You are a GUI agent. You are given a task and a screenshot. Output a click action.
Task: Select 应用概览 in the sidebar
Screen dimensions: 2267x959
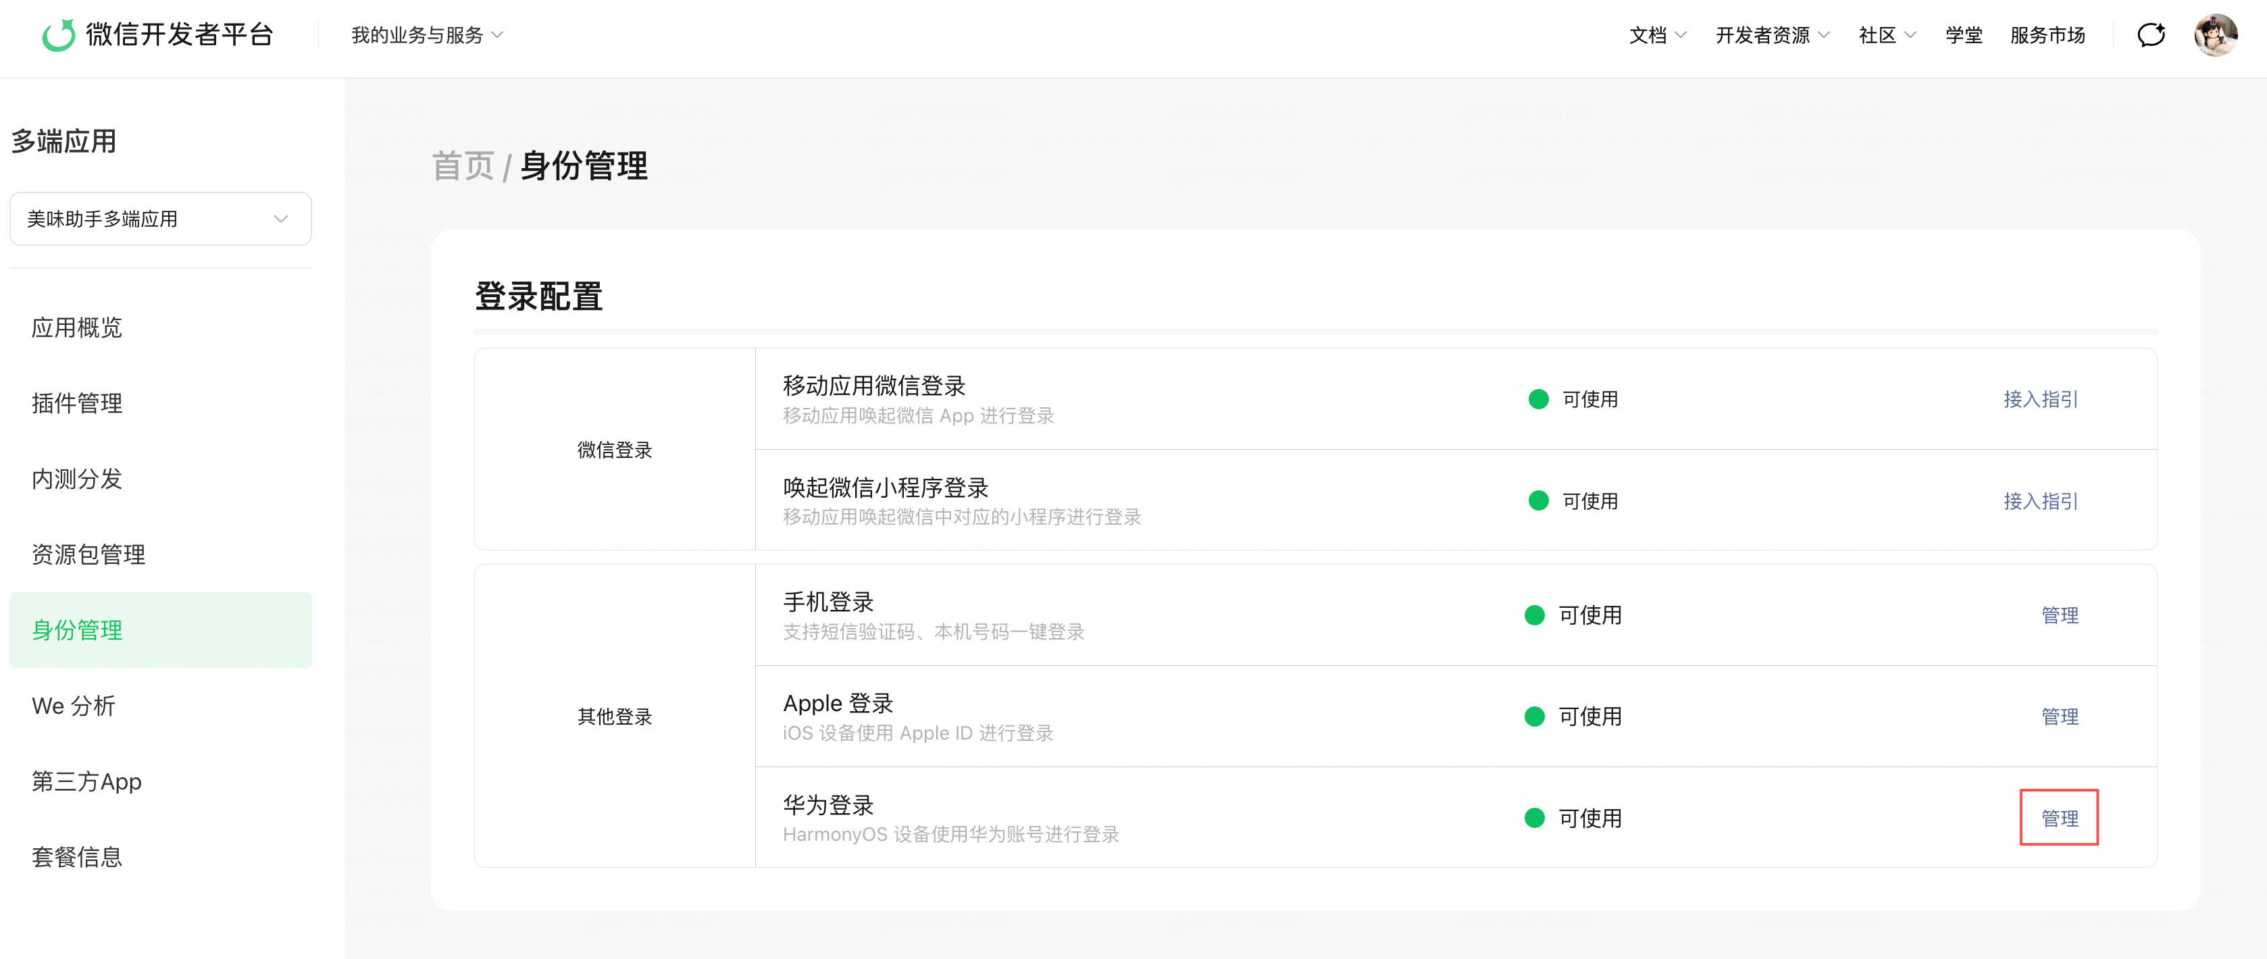coord(76,328)
